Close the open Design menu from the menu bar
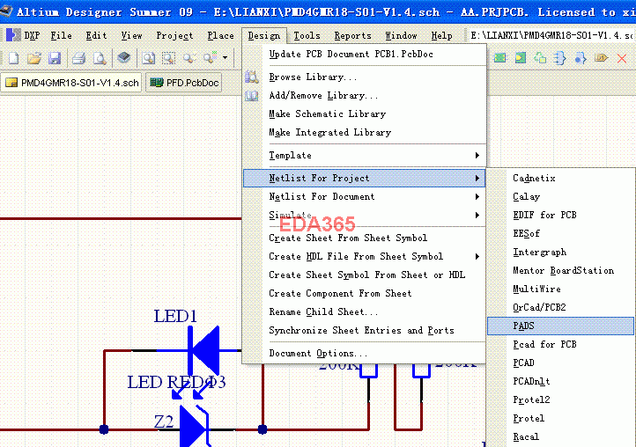The image size is (636, 447). point(264,36)
